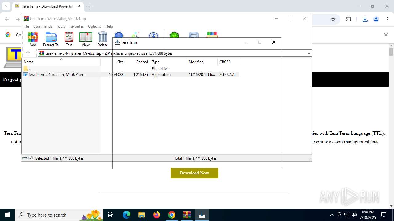The width and height of the screenshot is (394, 221).
Task: Open Firefox from taskbar
Action: (x=157, y=215)
